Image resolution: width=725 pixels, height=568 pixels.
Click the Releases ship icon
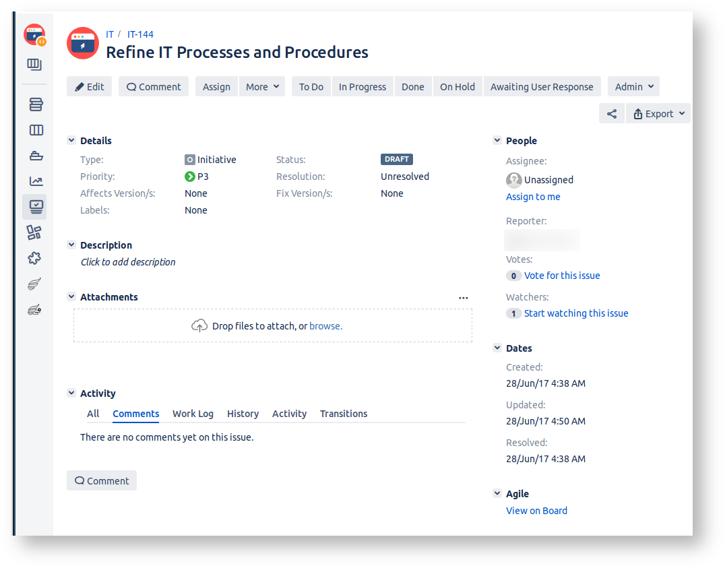point(35,156)
